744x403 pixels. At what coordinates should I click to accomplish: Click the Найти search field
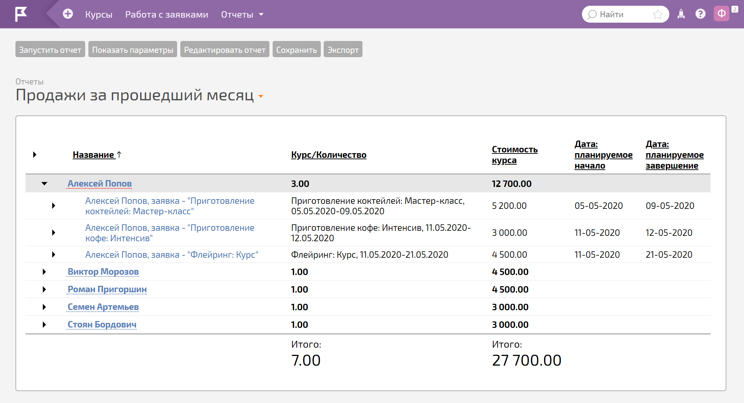[x=625, y=14]
